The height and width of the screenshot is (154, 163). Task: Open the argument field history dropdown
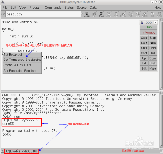point(82,14)
